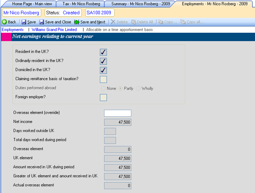Open the Tax - Mr Nico Rosberg tab
255x193 pixels.
(x=81, y=4)
